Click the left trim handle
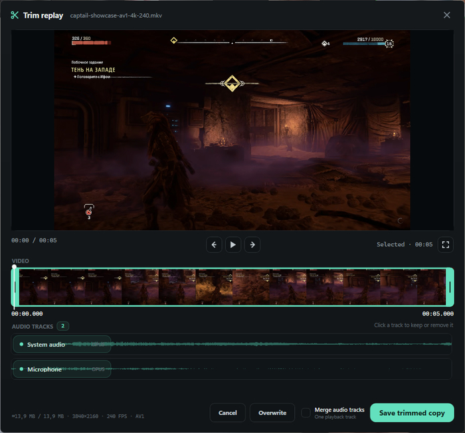465x433 pixels. click(x=15, y=287)
